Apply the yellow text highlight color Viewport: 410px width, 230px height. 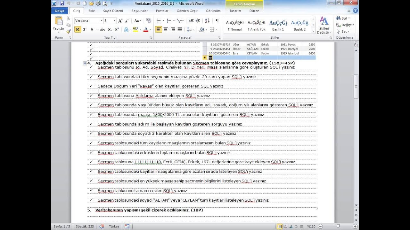(x=135, y=29)
